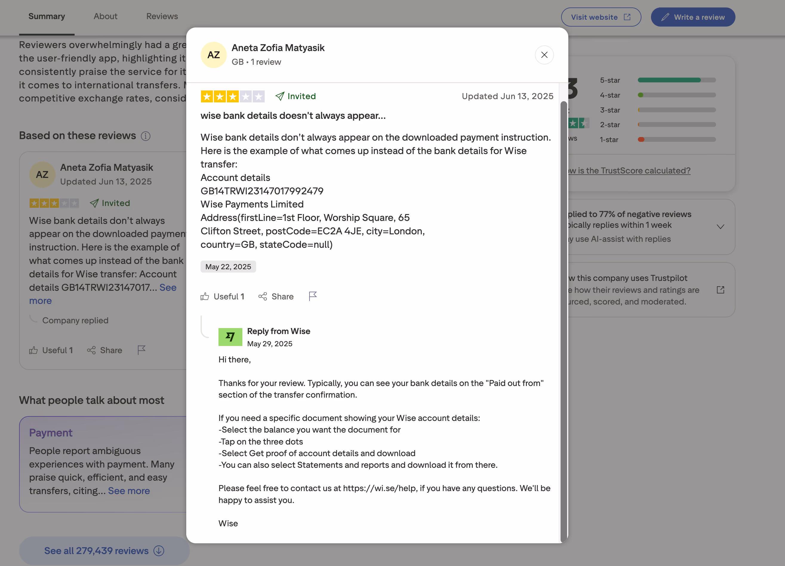Click the info icon beside Based on these reviews
Viewport: 785px width, 566px height.
146,136
